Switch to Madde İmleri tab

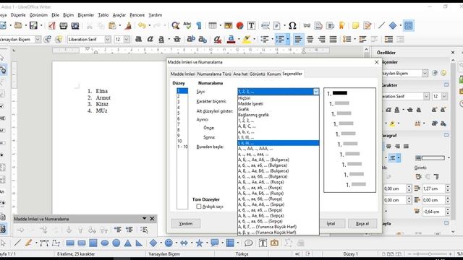pos(183,74)
